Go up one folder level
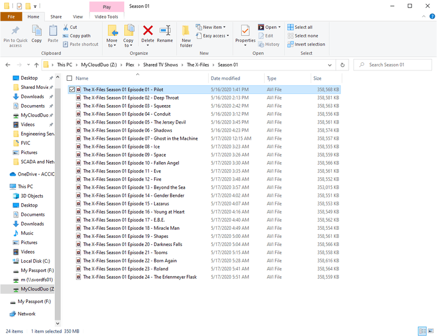 pos(36,65)
